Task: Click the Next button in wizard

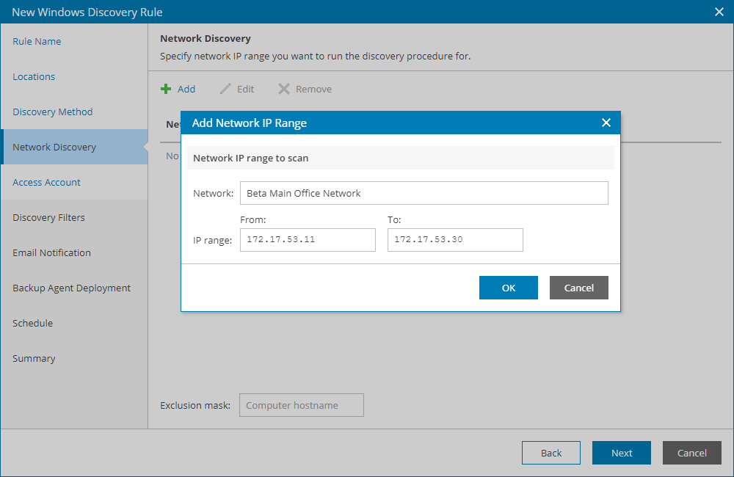Action: 621,453
